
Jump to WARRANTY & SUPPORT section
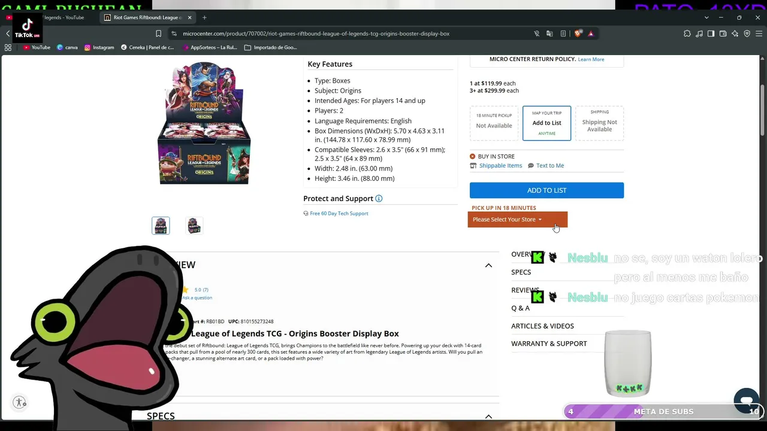[549, 344]
